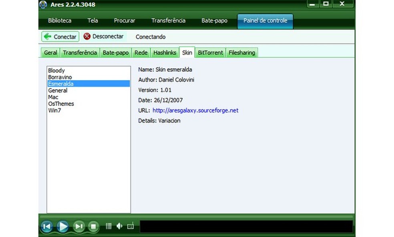Open the Geral settings tab
Viewport: 394px width, 237px height.
50,53
